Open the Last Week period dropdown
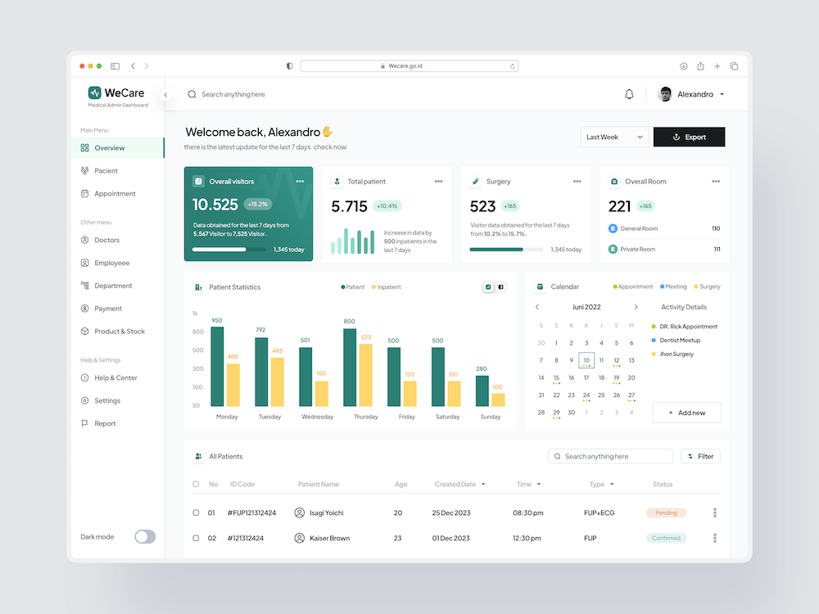 coord(614,137)
